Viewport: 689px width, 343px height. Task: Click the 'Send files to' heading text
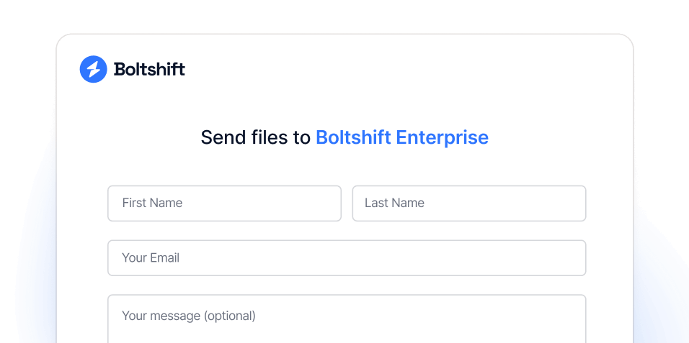(255, 137)
